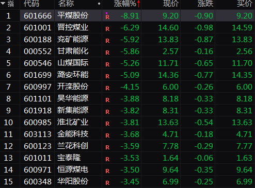This screenshot has height=188, width=255.
Task: Click the R marker next to 甘肃能化
Action: click(x=107, y=53)
